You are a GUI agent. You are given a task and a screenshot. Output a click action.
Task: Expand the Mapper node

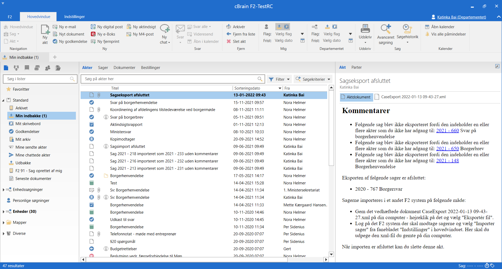[3, 223]
